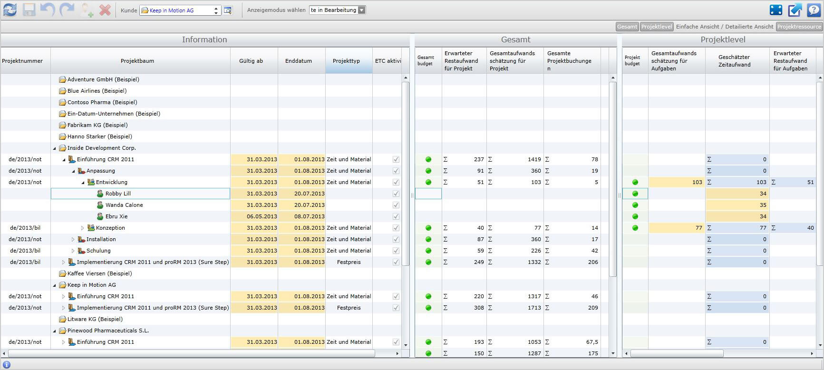Click the Enddatum column header
This screenshot has height=370, width=824.
coord(301,60)
